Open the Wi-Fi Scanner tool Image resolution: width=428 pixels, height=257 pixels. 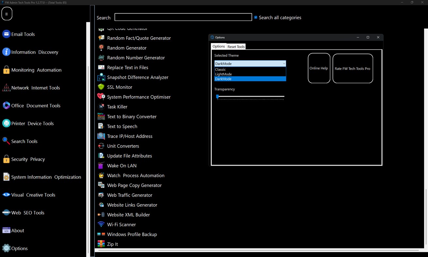121,224
